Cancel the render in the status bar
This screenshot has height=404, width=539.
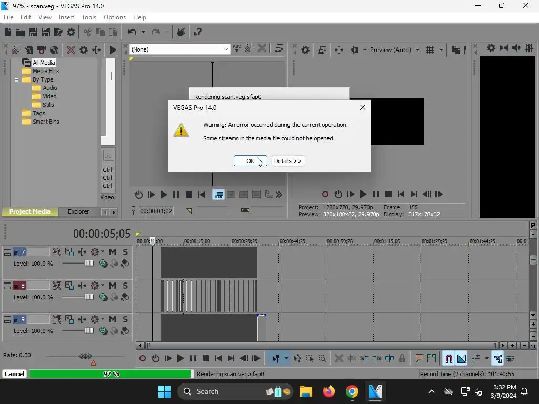click(14, 374)
